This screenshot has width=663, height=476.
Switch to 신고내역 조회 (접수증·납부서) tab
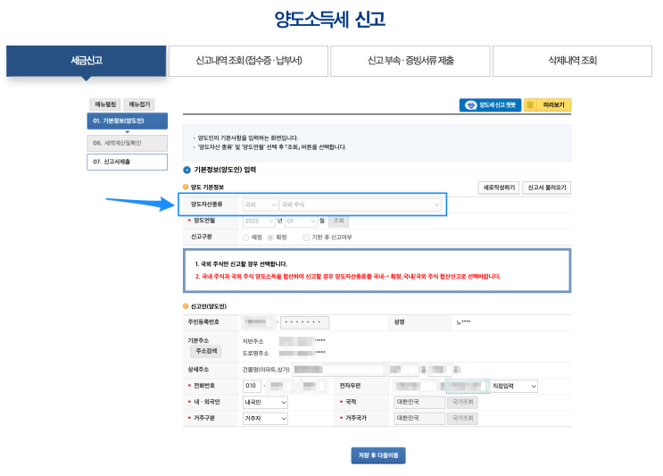[x=248, y=61]
